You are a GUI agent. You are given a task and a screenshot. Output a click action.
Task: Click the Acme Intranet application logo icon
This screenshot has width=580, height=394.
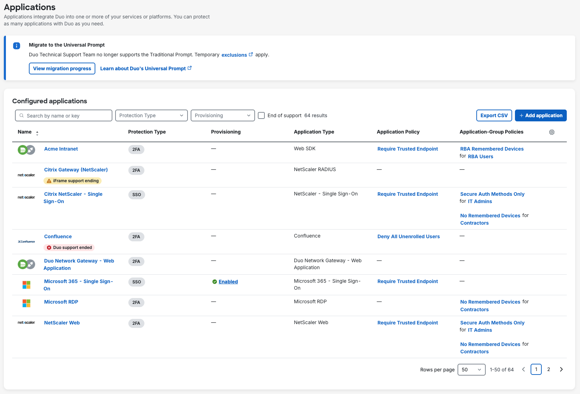26,150
